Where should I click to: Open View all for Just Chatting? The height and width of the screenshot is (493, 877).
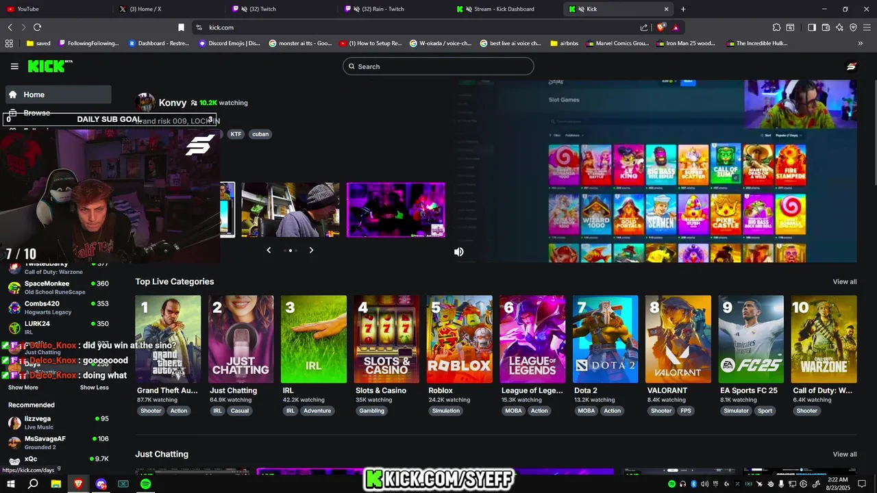844,454
